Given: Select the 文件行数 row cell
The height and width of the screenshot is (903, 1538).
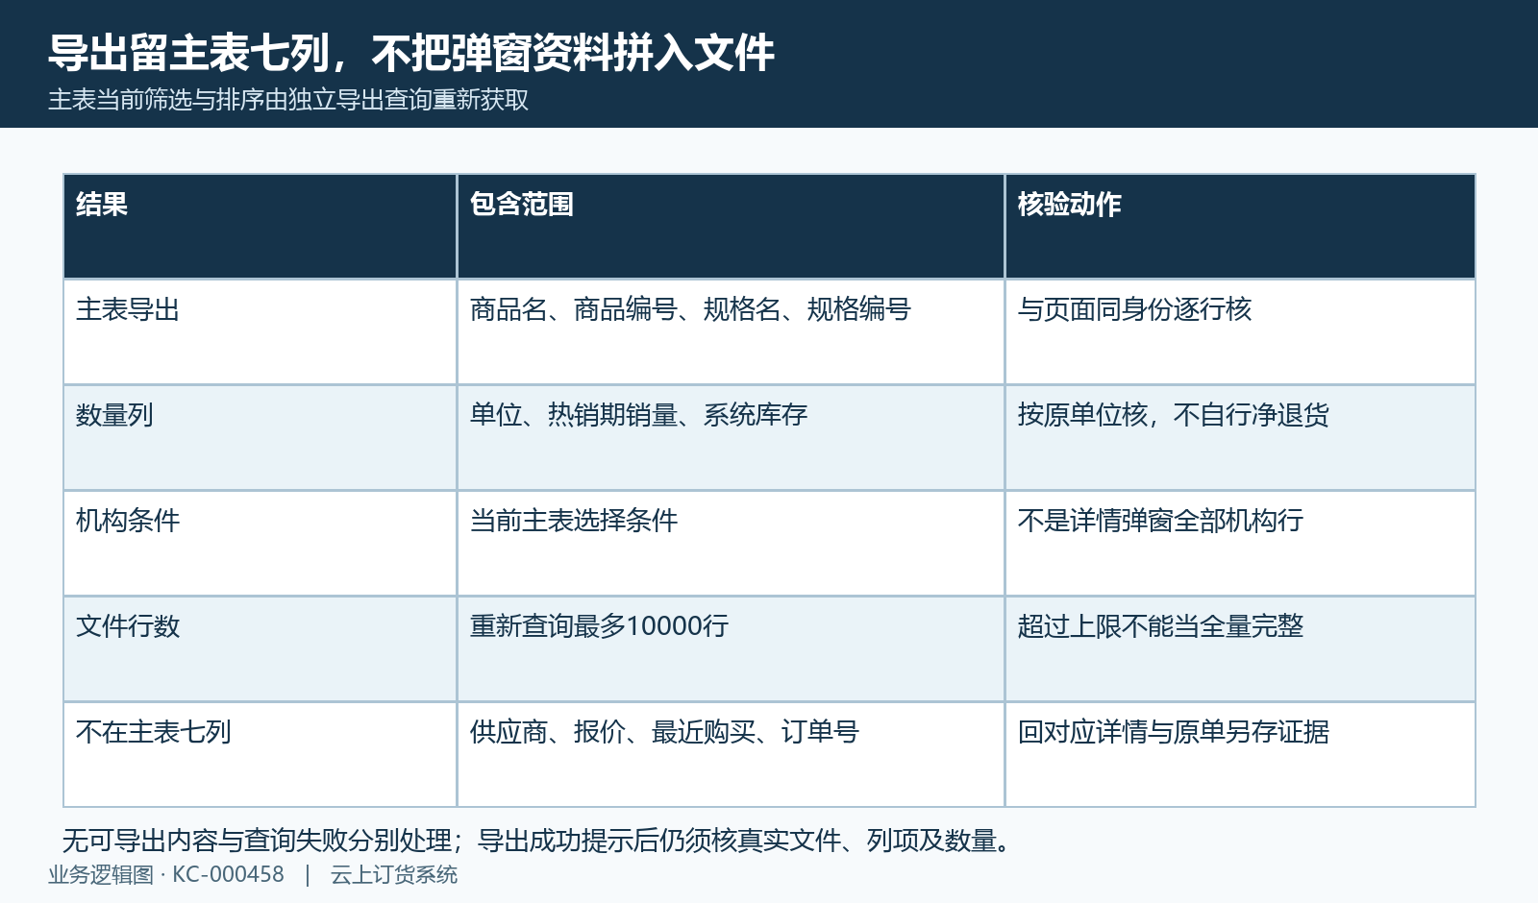Looking at the screenshot, I should [260, 649].
